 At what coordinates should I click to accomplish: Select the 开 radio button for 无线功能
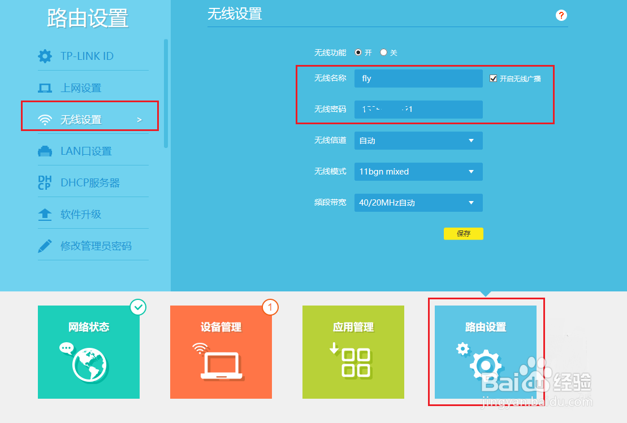[x=358, y=53]
